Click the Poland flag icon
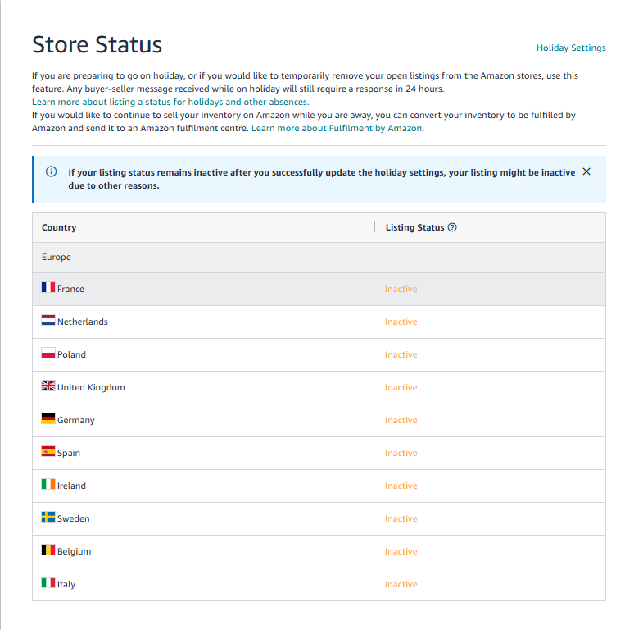Viewport: 634px width, 630px height. pyautogui.click(x=48, y=353)
